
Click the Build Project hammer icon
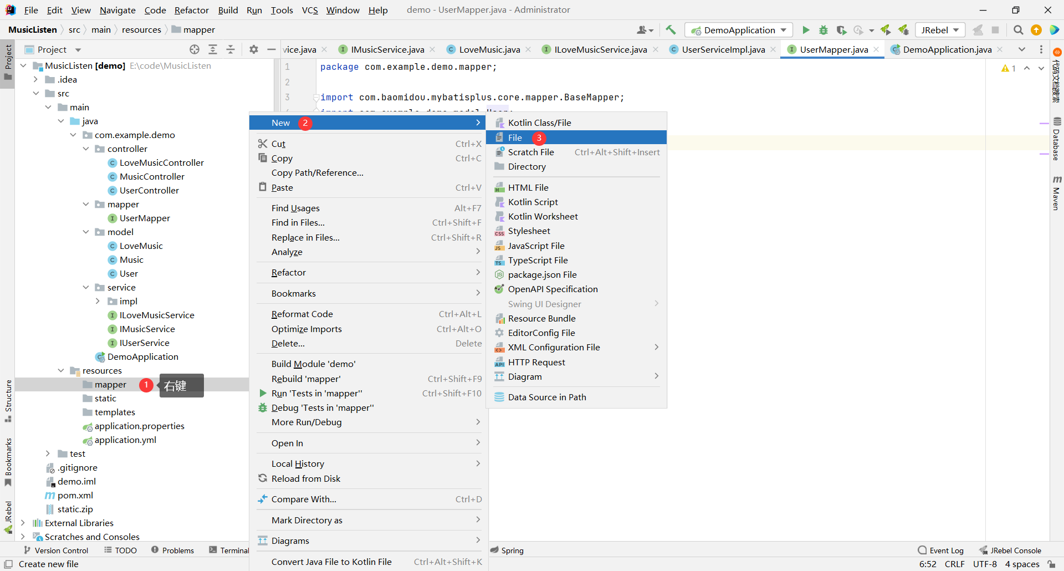tap(671, 30)
